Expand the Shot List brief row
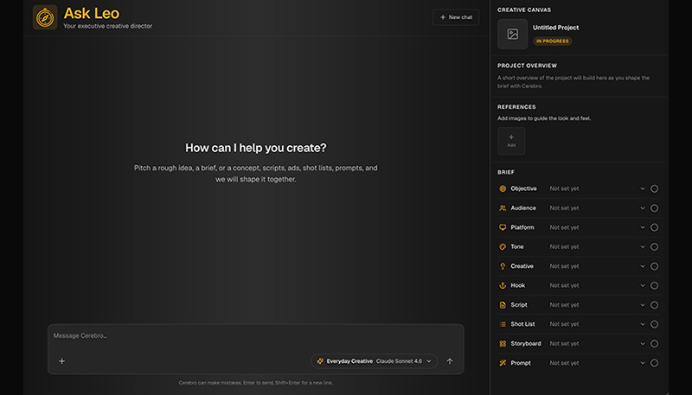The width and height of the screenshot is (692, 395). tap(642, 324)
